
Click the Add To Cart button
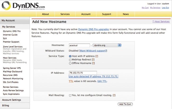(x=125, y=104)
